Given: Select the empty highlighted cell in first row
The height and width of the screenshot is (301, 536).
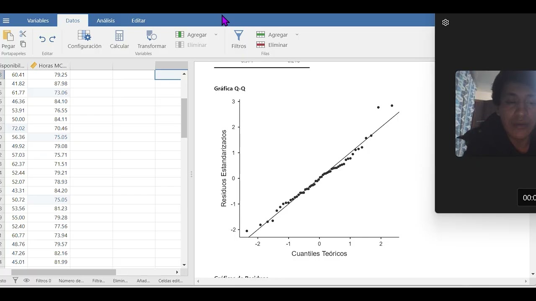Looking at the screenshot, I should tap(168, 74).
